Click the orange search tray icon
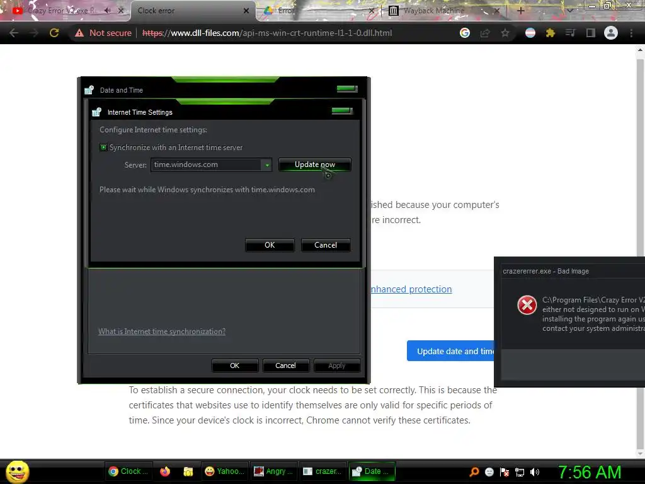Viewport: 645px width, 484px height. click(x=474, y=472)
